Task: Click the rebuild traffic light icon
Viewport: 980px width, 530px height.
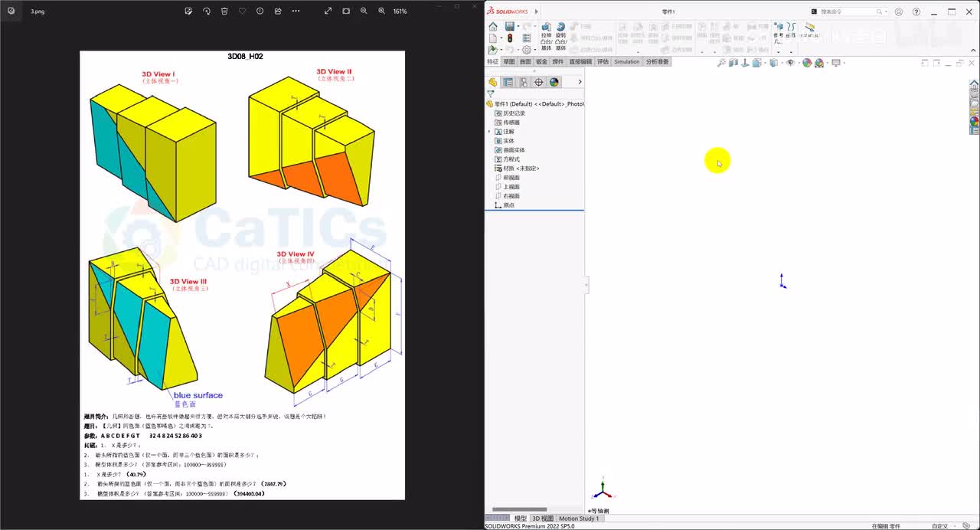Action: pos(510,38)
